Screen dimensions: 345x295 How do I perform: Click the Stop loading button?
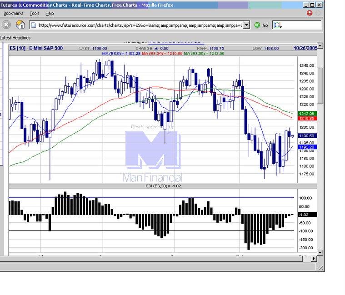[x=6, y=25]
